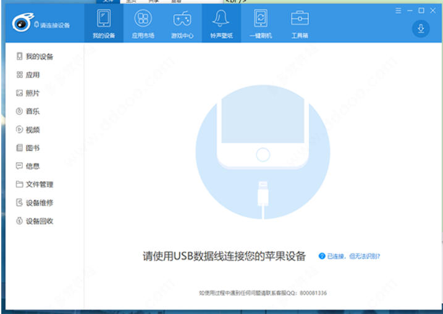The width and height of the screenshot is (443, 314).
Task: Open the 工具箱 toolbox tab
Action: [x=300, y=23]
